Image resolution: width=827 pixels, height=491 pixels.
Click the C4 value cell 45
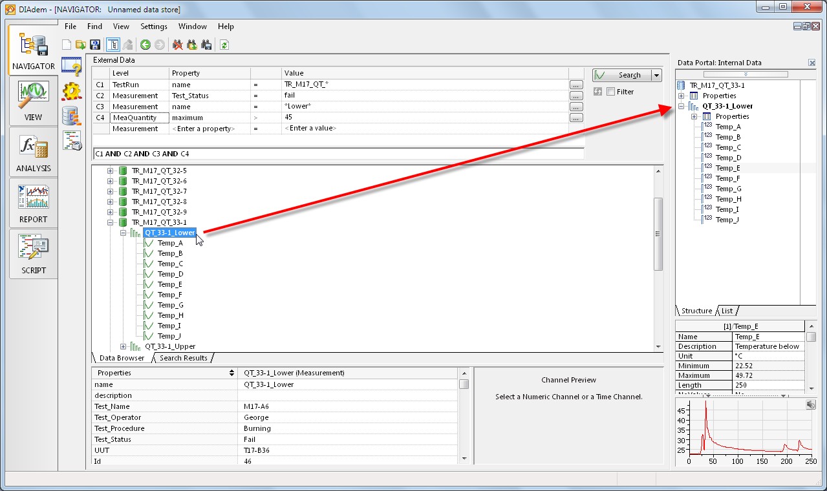coord(425,118)
